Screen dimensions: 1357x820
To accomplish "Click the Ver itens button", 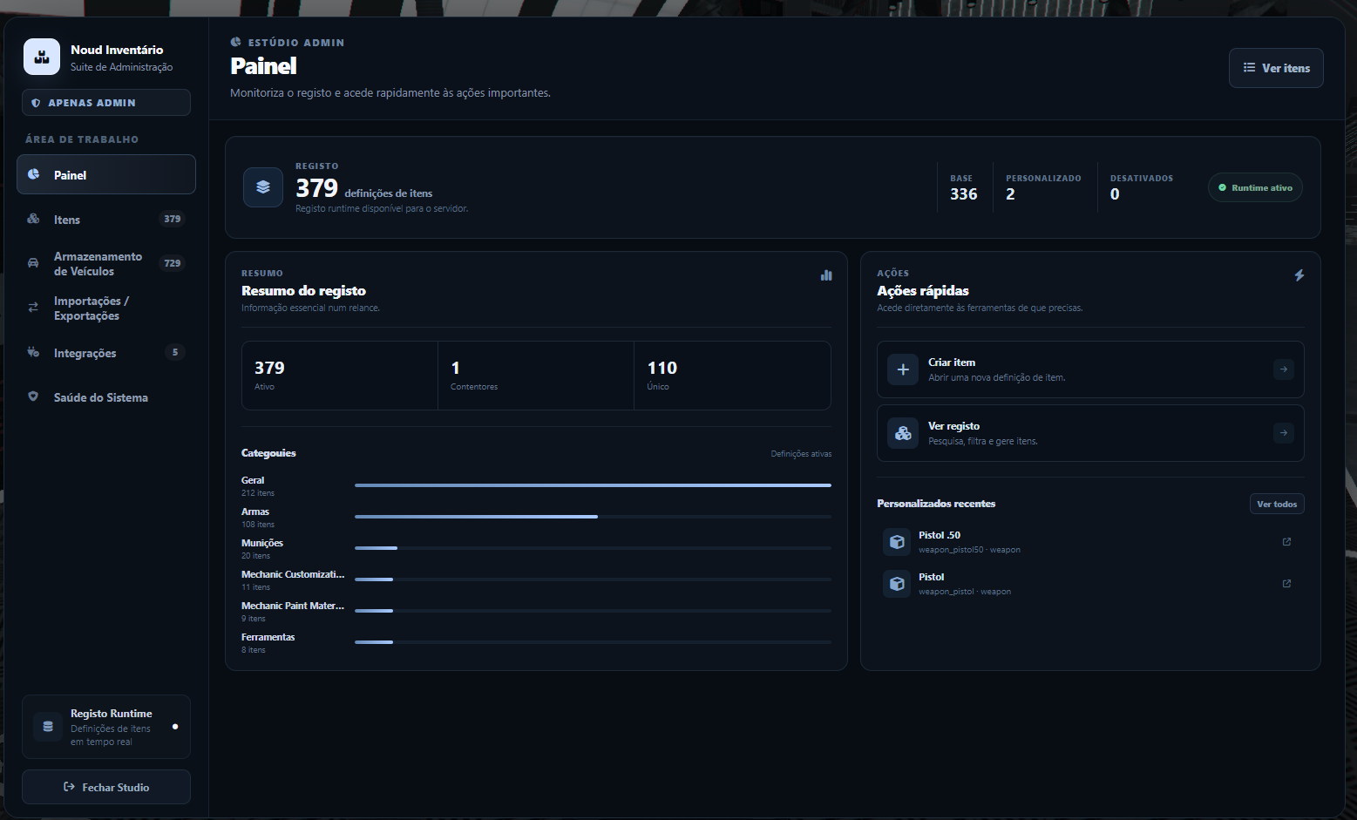I will click(1276, 68).
